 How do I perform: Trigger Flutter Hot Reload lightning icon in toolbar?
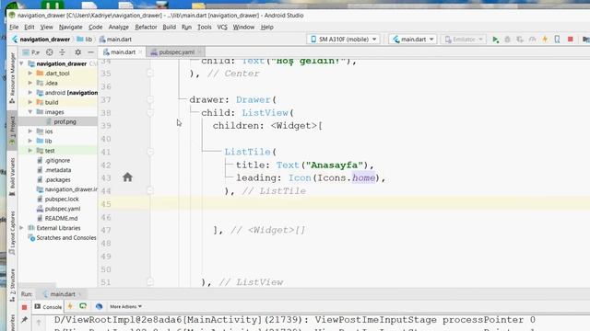(545, 40)
